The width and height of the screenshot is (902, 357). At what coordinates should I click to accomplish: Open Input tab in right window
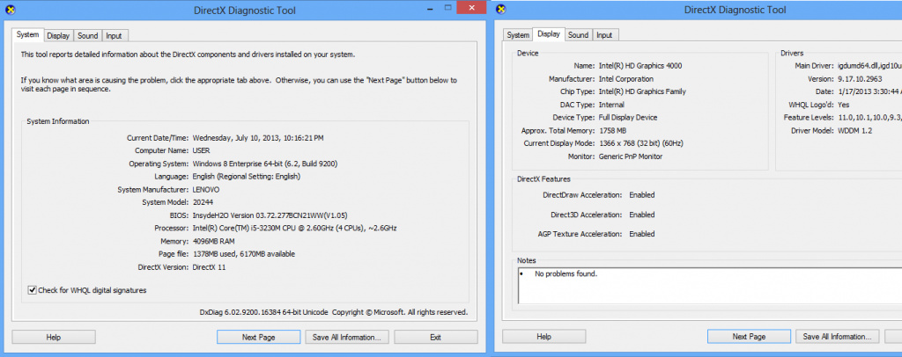point(604,35)
